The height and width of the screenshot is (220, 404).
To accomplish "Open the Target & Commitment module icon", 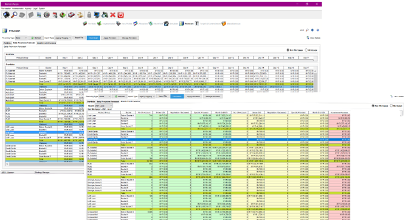I will pos(197,24).
